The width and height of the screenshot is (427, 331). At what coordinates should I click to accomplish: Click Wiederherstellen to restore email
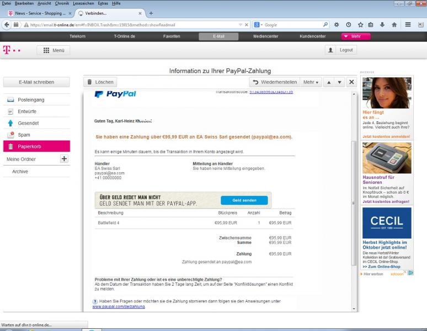(x=274, y=82)
